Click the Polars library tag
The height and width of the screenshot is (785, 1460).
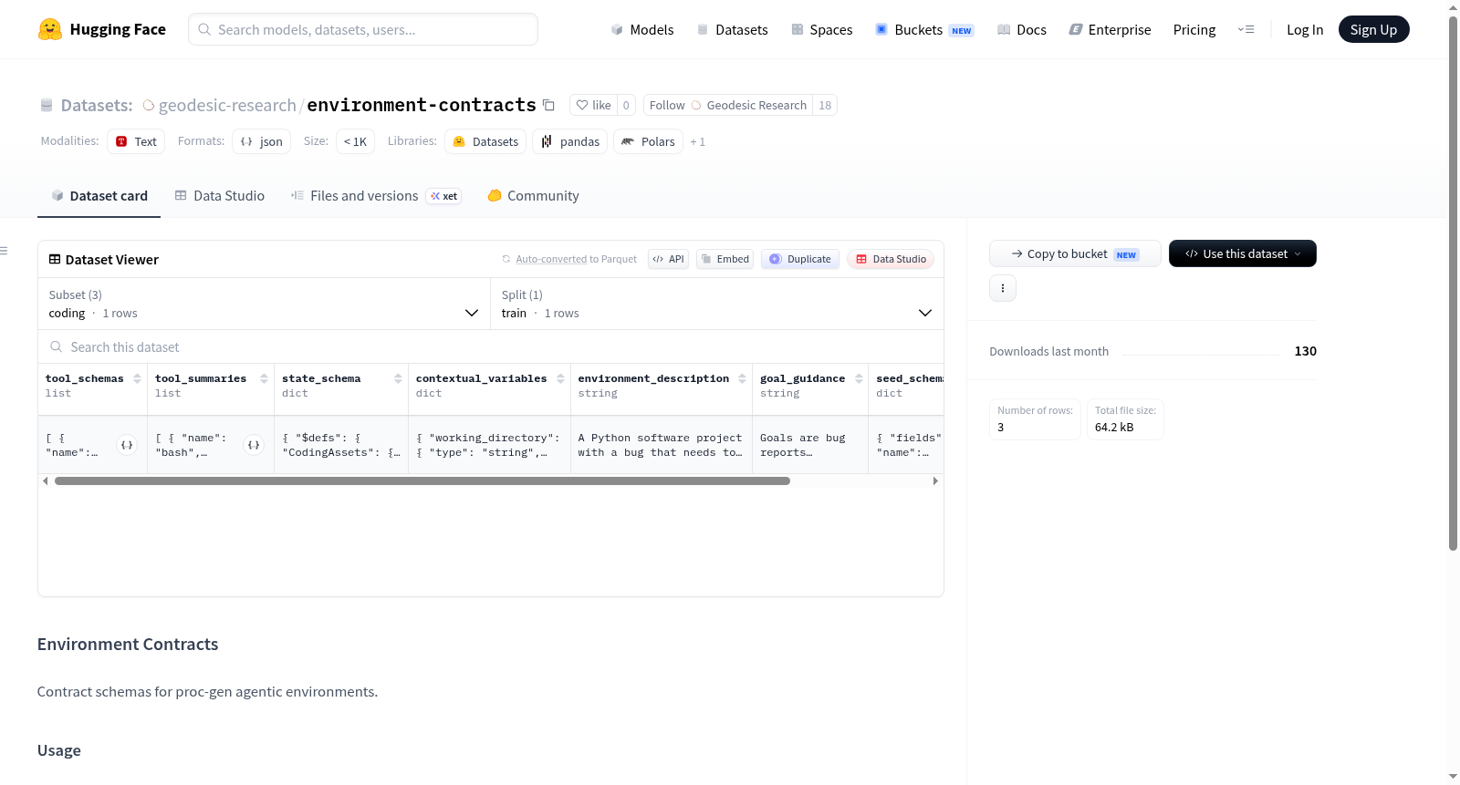pyautogui.click(x=648, y=141)
